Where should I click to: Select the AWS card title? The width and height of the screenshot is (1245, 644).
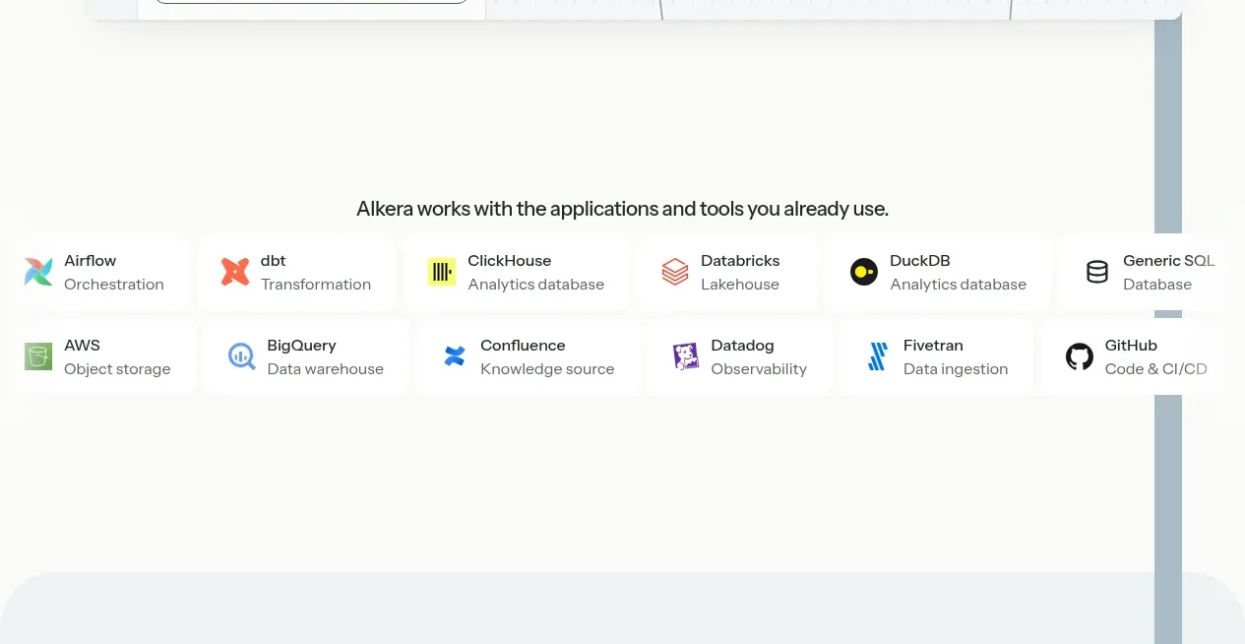point(83,346)
